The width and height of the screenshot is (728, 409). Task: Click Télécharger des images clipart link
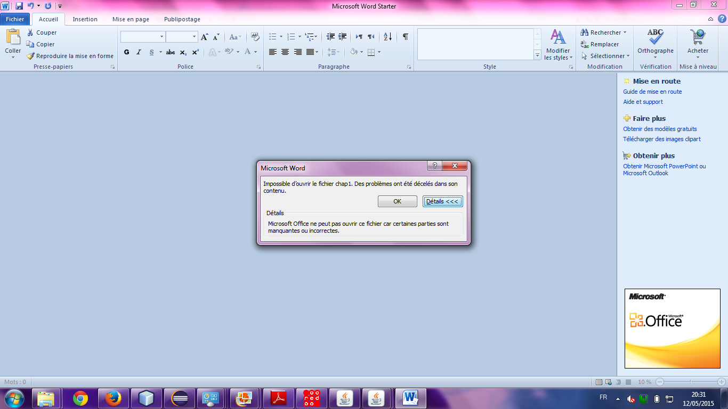[x=662, y=139]
